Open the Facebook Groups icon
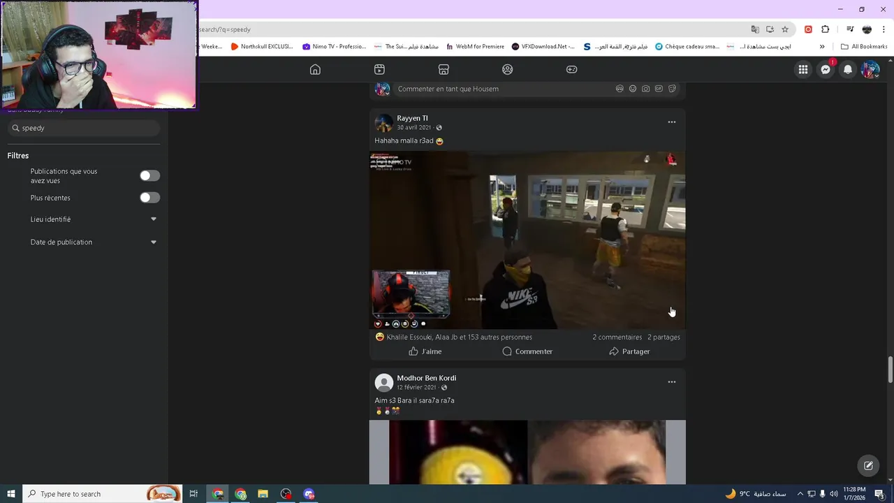The image size is (894, 503). pos(508,69)
